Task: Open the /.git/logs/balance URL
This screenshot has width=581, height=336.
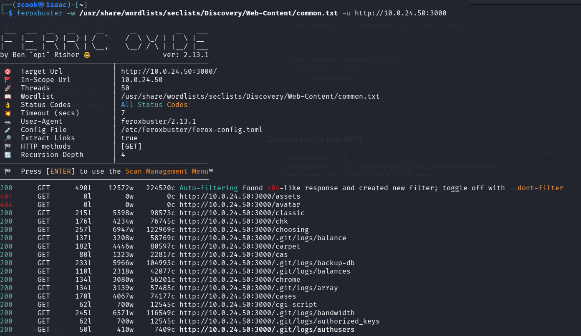Action: pyautogui.click(x=263, y=238)
